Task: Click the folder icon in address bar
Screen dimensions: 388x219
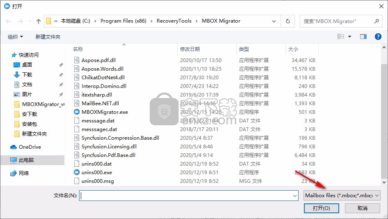Action: pyautogui.click(x=49, y=21)
